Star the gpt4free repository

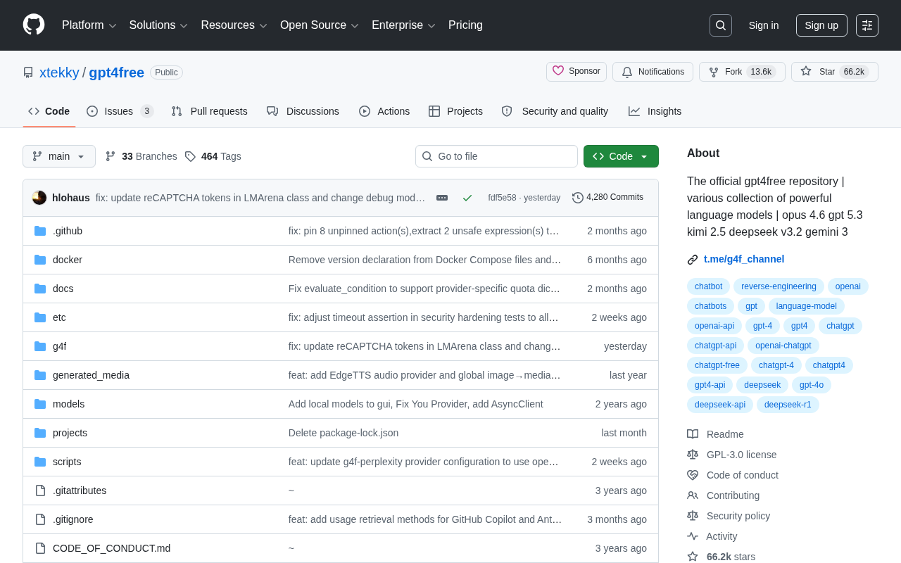(835, 72)
